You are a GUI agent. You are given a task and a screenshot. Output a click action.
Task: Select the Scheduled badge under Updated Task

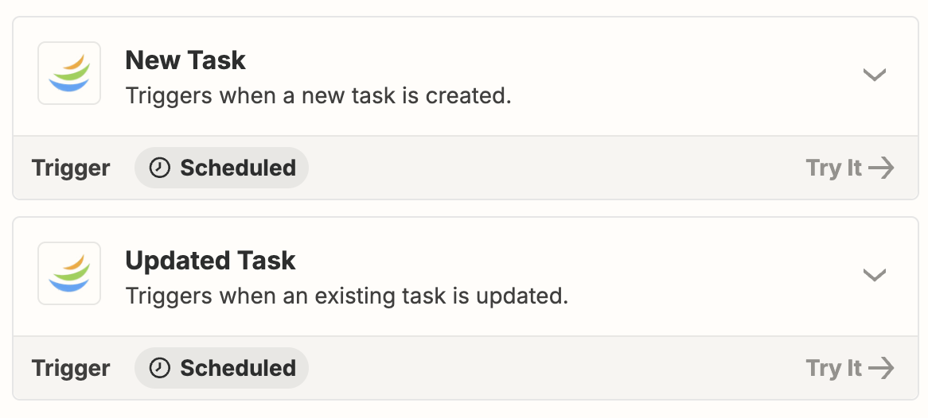(221, 369)
